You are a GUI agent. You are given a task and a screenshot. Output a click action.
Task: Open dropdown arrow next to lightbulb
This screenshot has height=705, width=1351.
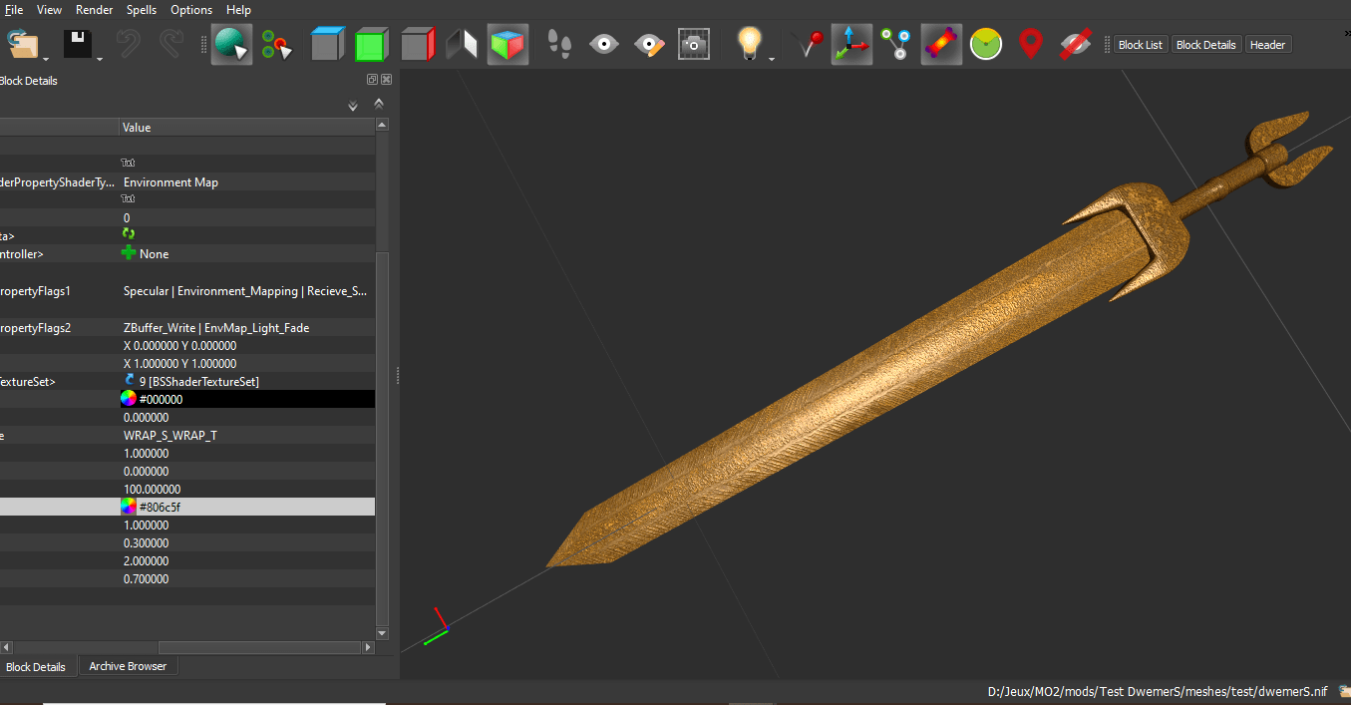pos(772,60)
